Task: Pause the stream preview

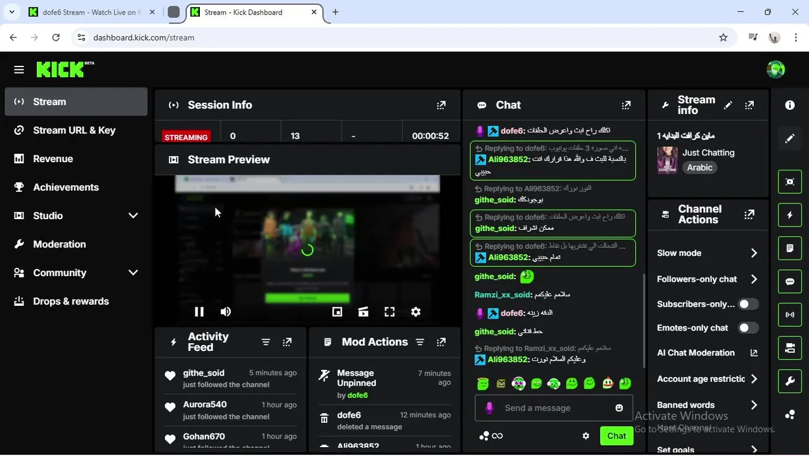Action: coord(199,312)
